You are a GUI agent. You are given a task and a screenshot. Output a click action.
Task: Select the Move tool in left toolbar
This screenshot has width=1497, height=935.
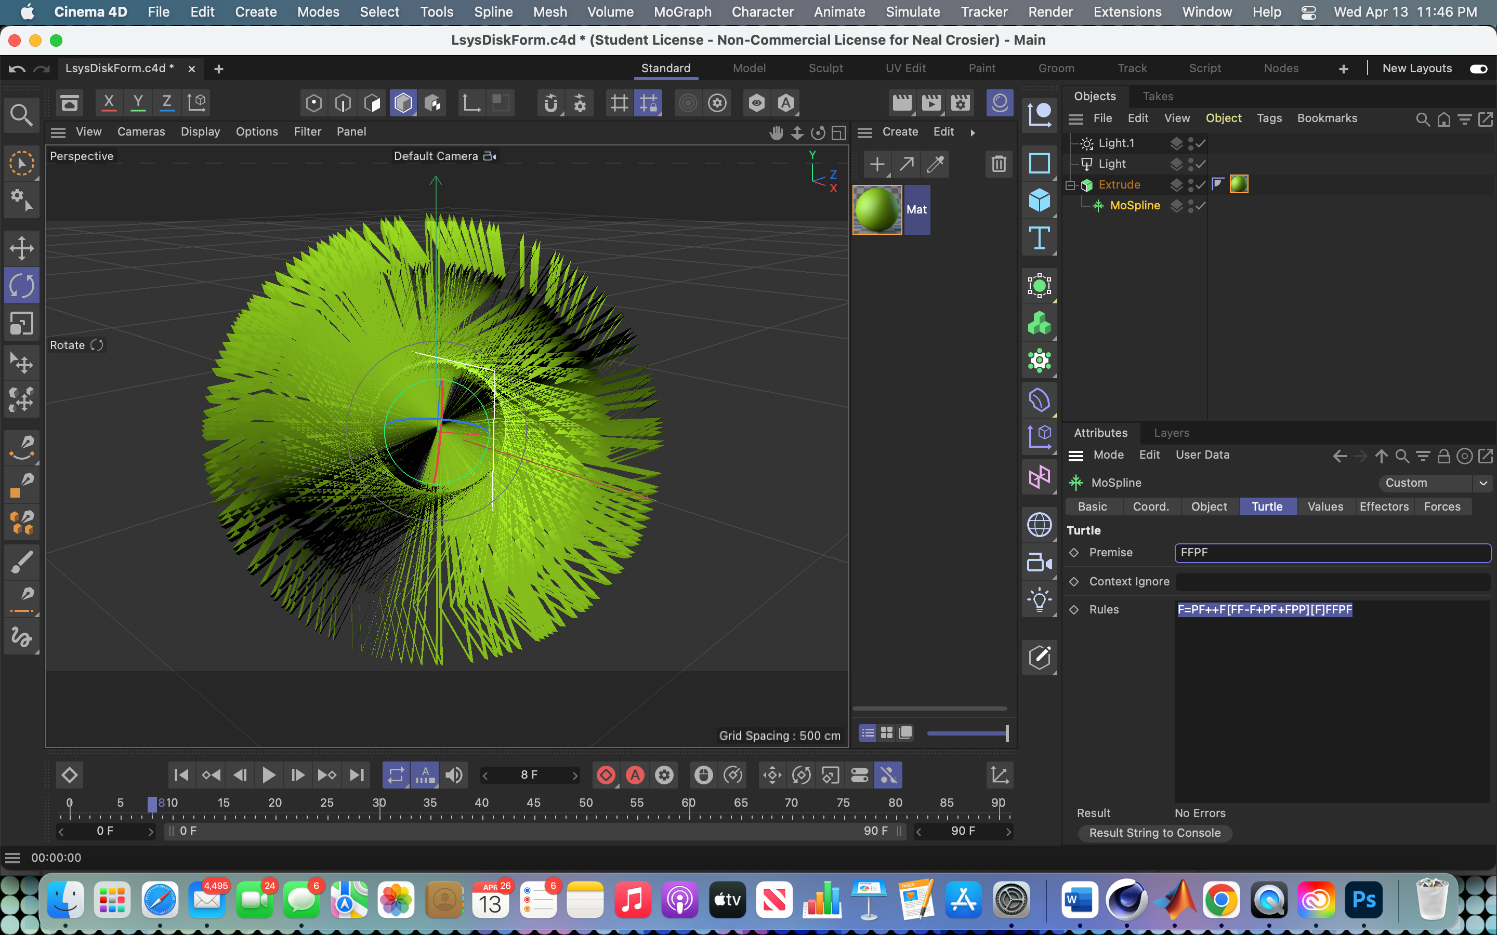pos(22,249)
